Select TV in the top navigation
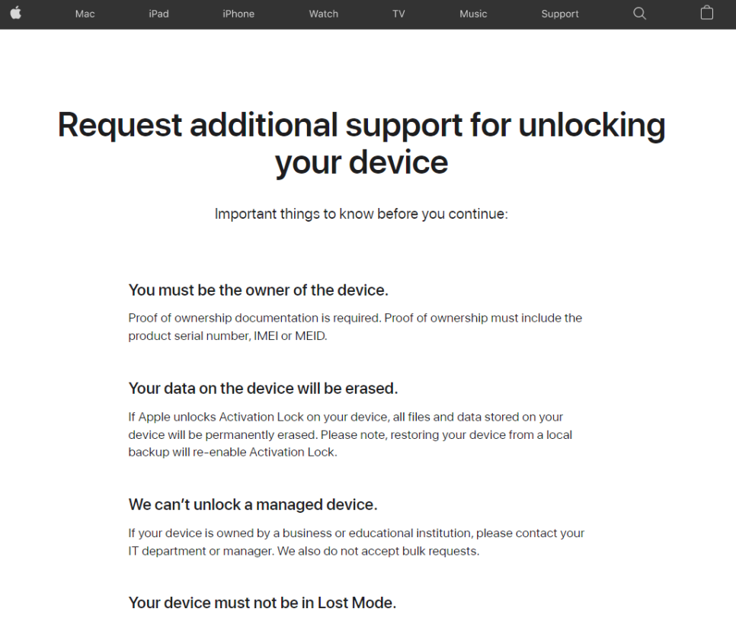Image resolution: width=736 pixels, height=634 pixels. (x=398, y=14)
